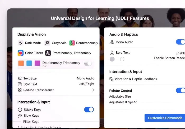The height and width of the screenshot is (129, 185).
Task: Toggle the Sticky Keys switch
Action: click(x=89, y=110)
